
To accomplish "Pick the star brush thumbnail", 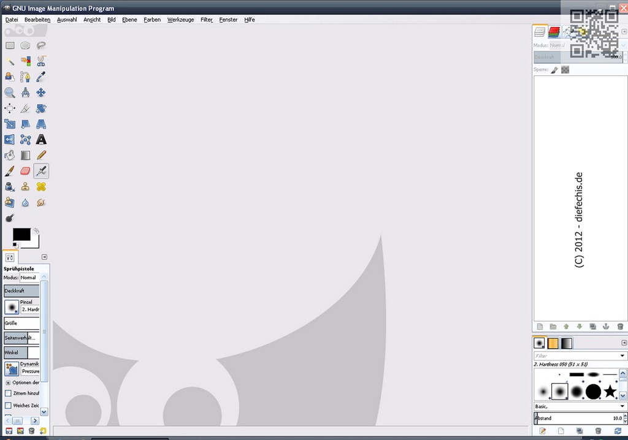I will (610, 391).
